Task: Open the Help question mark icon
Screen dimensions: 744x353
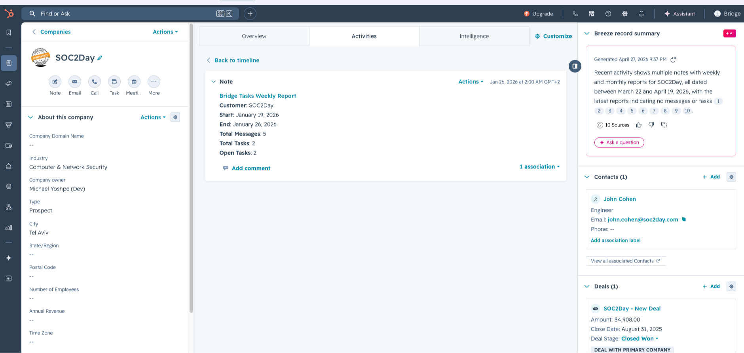Action: point(608,13)
